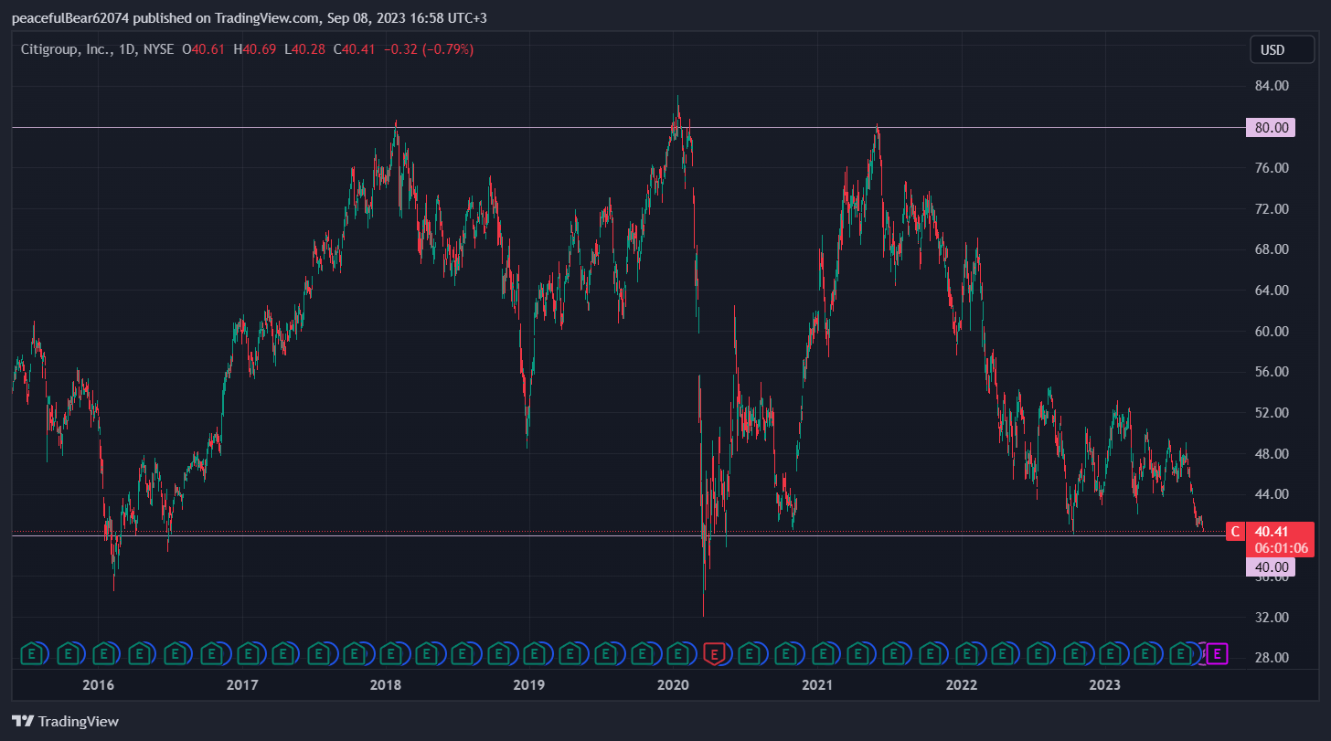Image resolution: width=1331 pixels, height=741 pixels.
Task: Click the red earnings marker in 2020
Action: [715, 653]
